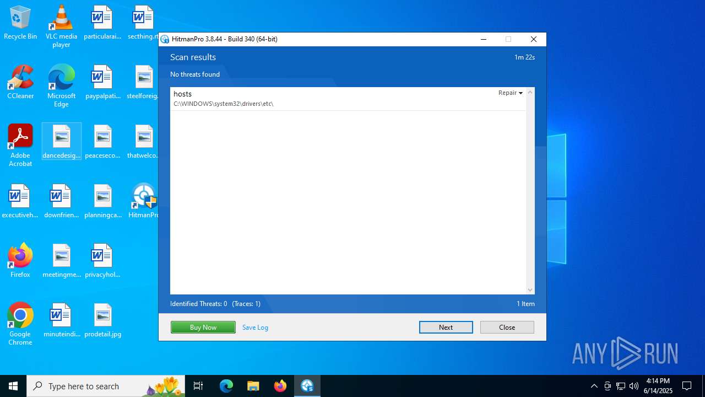Viewport: 705px width, 397px height.
Task: Open Microsoft Edge desktop shortcut
Action: coord(61,86)
